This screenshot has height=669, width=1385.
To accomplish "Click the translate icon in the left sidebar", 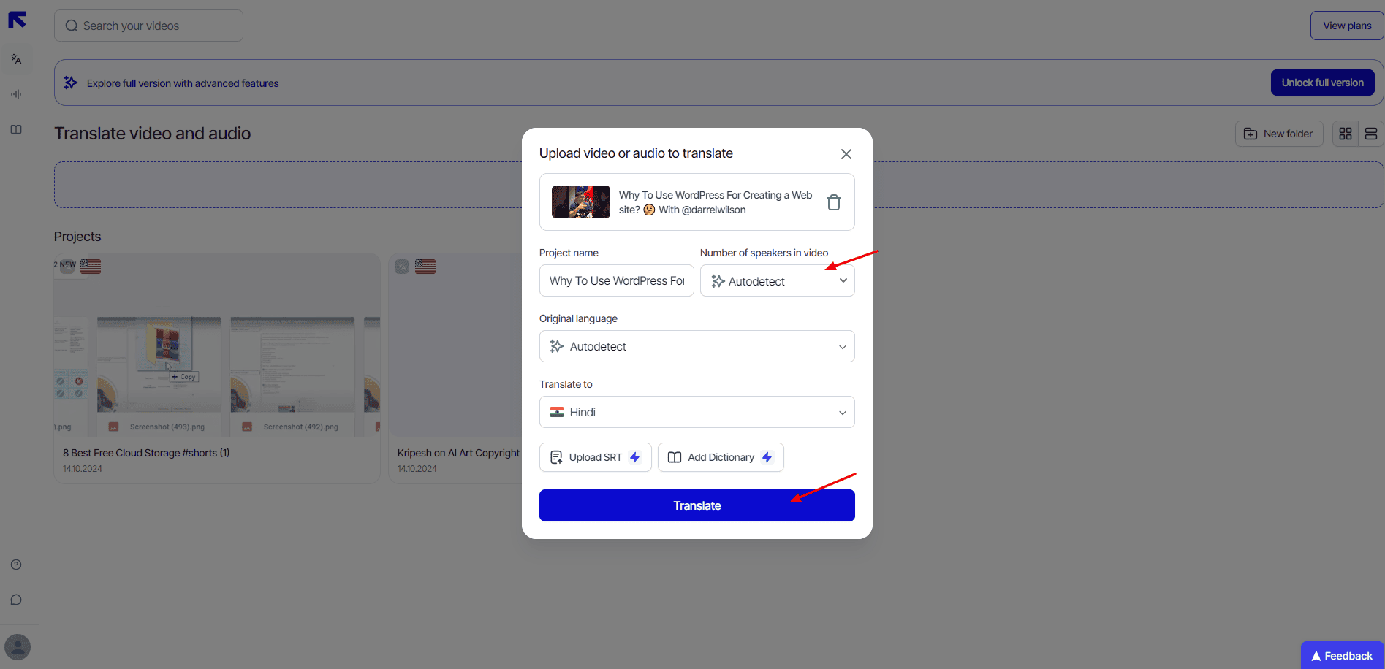I will (16, 59).
